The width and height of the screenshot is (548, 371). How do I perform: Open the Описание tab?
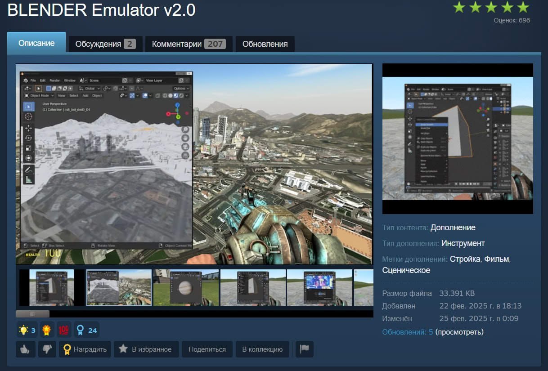[36, 43]
